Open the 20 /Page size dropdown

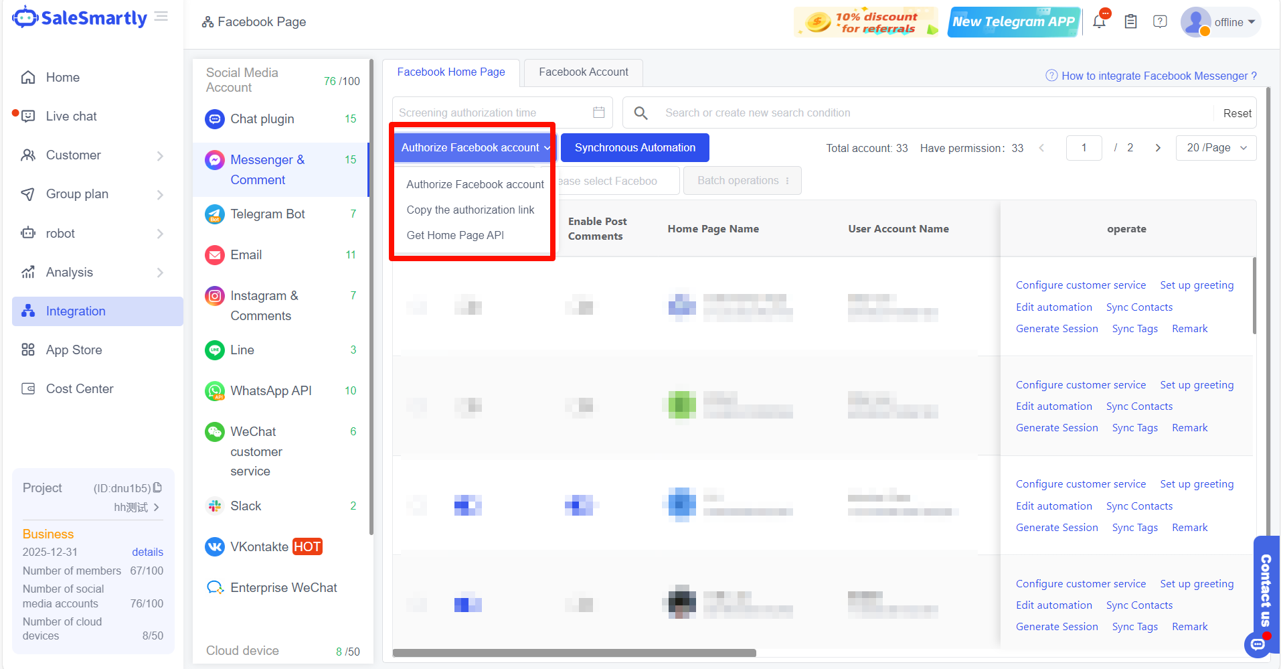coord(1215,148)
